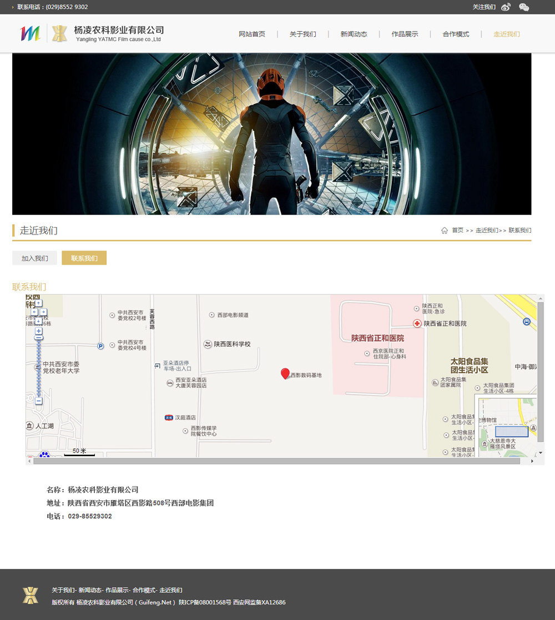The height and width of the screenshot is (620, 555).
Task: Pan the map down with arrow
Action: pos(39,321)
